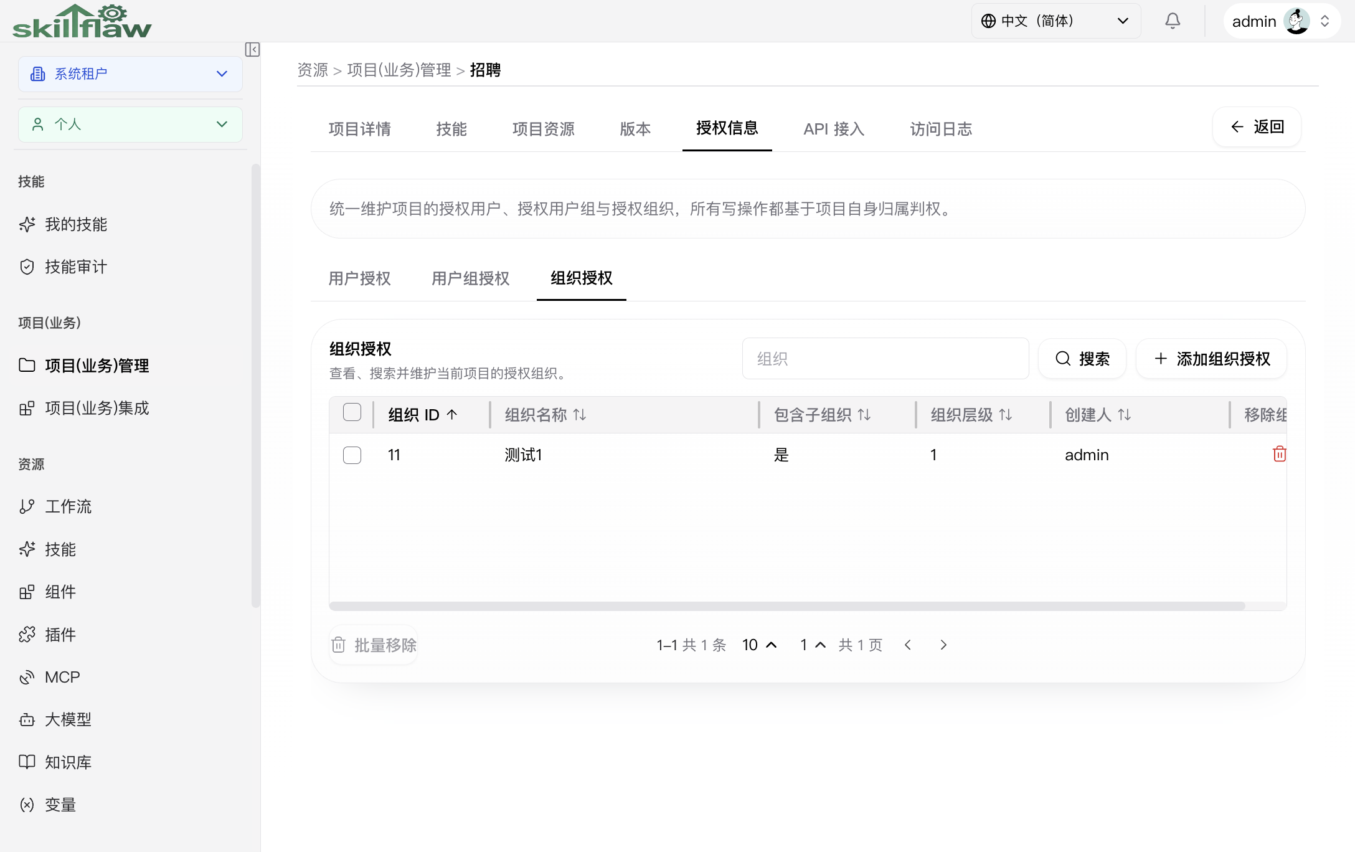Click the 批量移除 button
Screen dimensions: 1355x852
[x=374, y=645]
